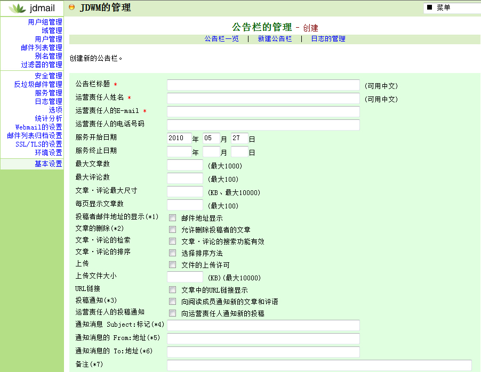The height and width of the screenshot is (372, 481).
Task: Open 安全管理 in the sidebar
Action: [49, 76]
